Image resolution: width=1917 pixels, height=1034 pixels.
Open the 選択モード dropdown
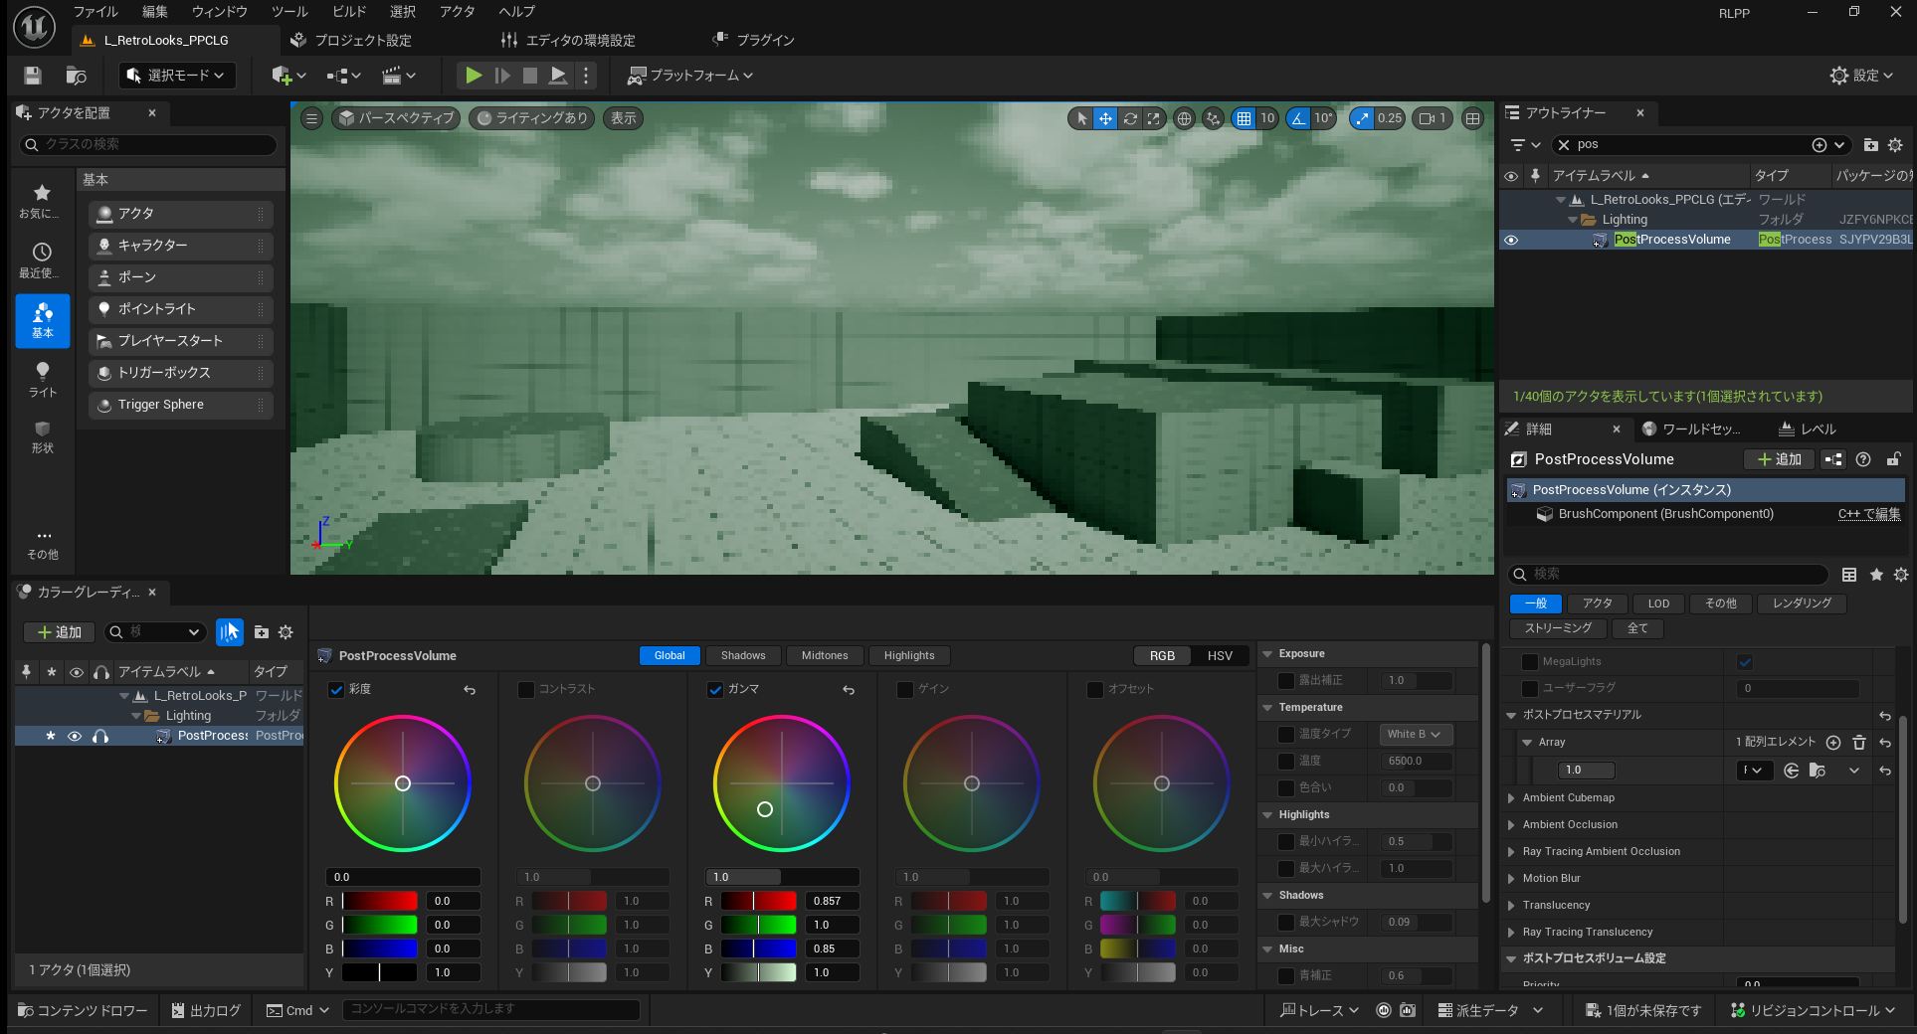pos(177,76)
